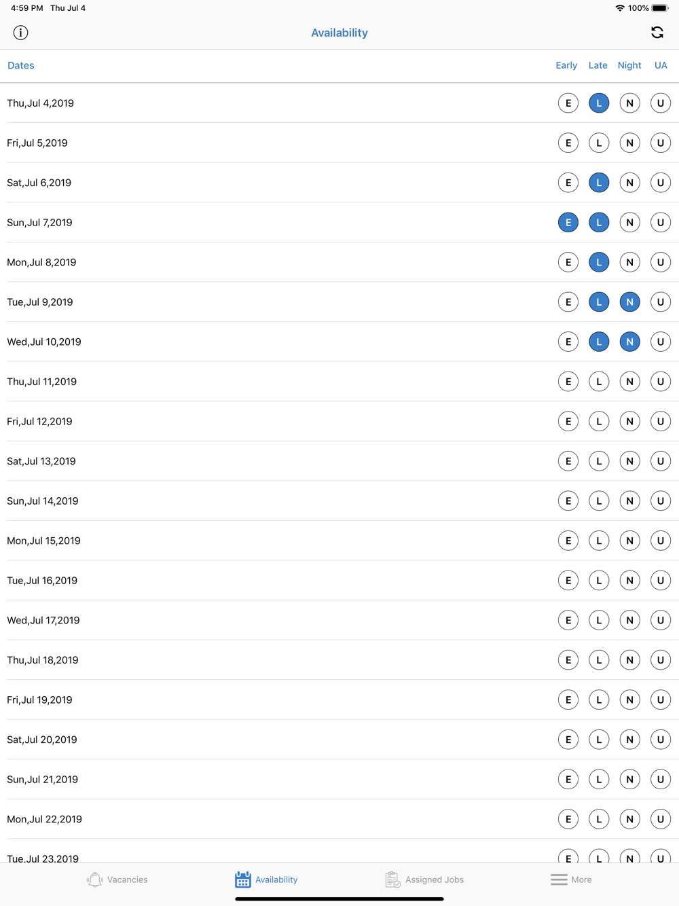Viewport: 679px width, 906px height.
Task: Deselect Early shift on Sun, Jul 7
Action: click(568, 223)
